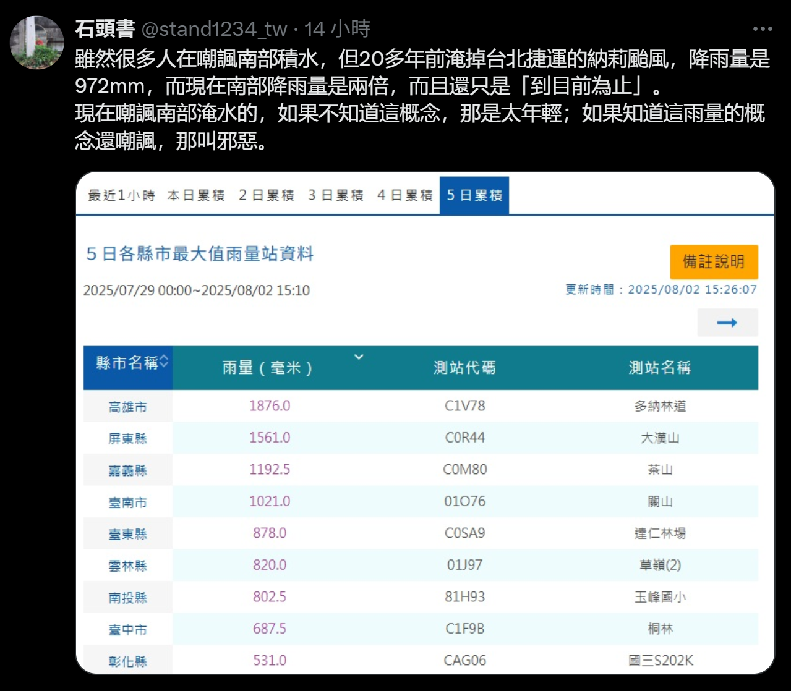Select station code CAG06
This screenshot has width=791, height=691.
coord(465,660)
